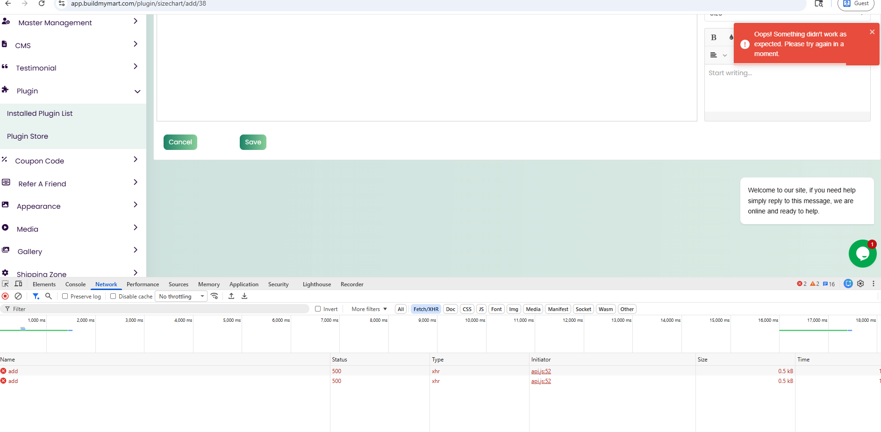Toggle the device toolbar icon in DevTools

tap(19, 284)
